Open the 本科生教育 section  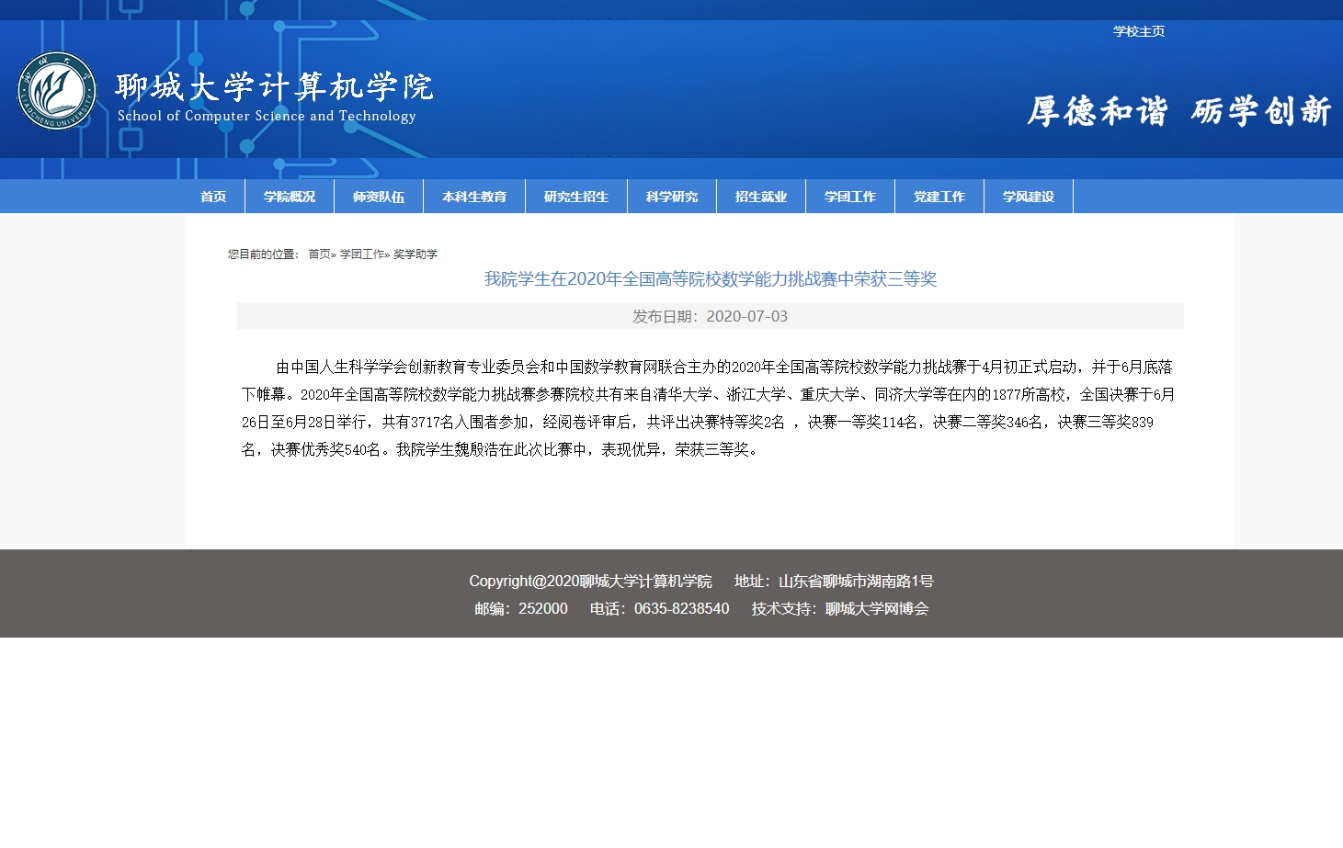(473, 196)
